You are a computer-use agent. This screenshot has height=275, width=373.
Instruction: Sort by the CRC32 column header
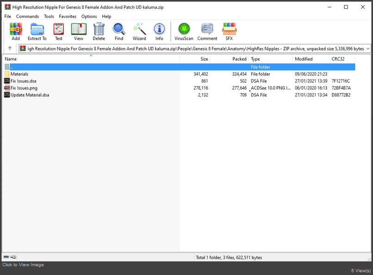click(x=342, y=59)
